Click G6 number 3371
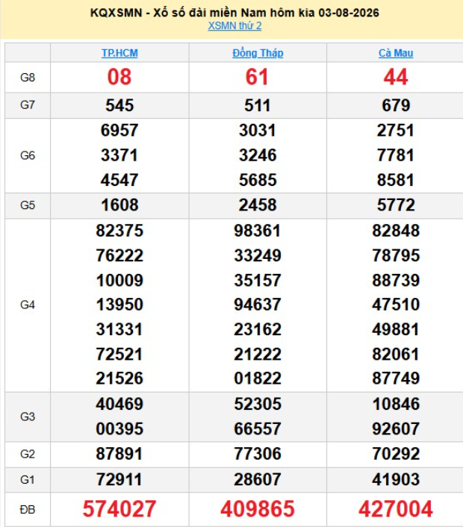463x527 pixels. [x=119, y=155]
